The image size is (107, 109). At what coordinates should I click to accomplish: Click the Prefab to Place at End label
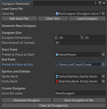click(x=17, y=65)
